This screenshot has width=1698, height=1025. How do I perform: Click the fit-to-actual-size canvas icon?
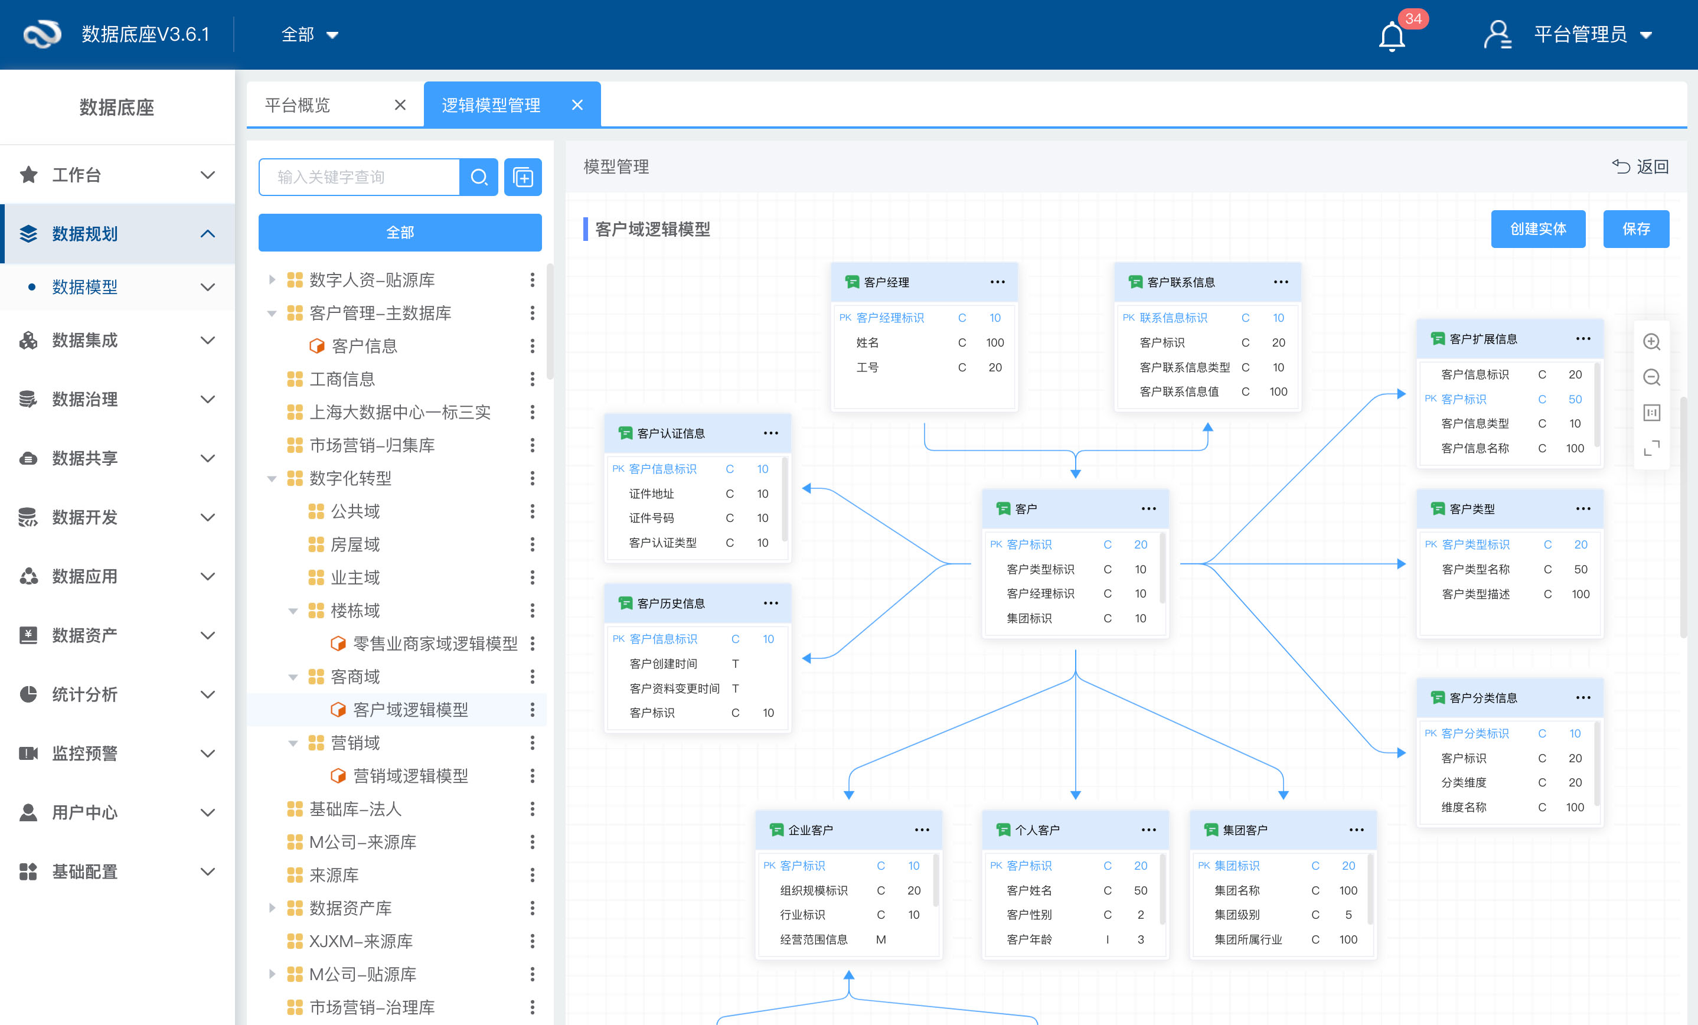[x=1651, y=413]
